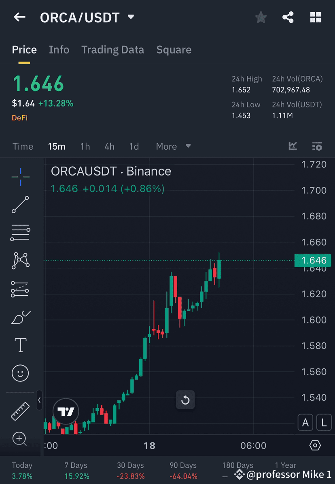Share the ORCA/USDT chart
The height and width of the screenshot is (484, 335).
coord(288,17)
